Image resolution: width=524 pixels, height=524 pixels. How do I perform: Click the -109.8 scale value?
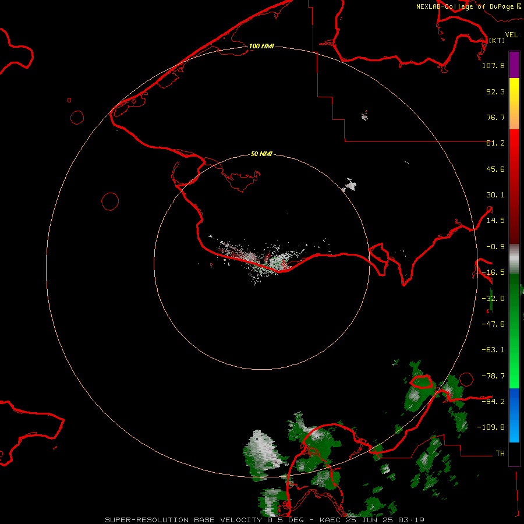pyautogui.click(x=491, y=427)
